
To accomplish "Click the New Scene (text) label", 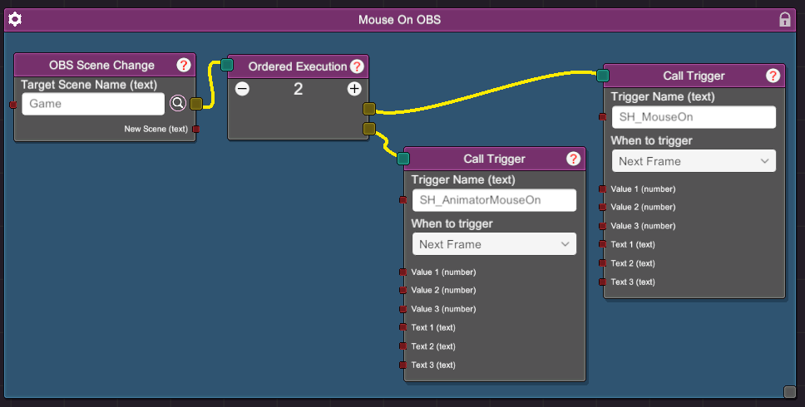I will point(156,130).
